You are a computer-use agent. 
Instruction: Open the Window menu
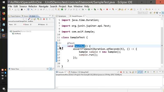click(78, 6)
